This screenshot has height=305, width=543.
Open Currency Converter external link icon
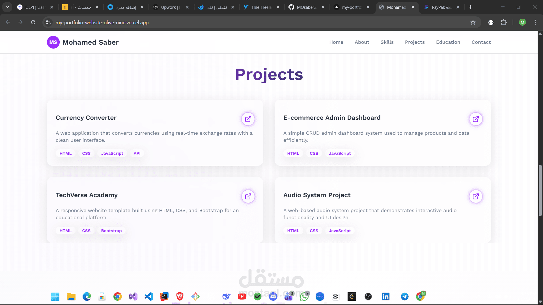pyautogui.click(x=248, y=119)
